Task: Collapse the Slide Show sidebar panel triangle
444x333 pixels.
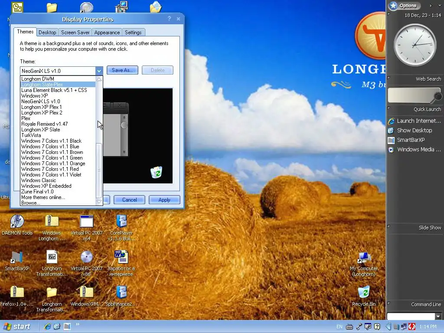Action: click(389, 226)
